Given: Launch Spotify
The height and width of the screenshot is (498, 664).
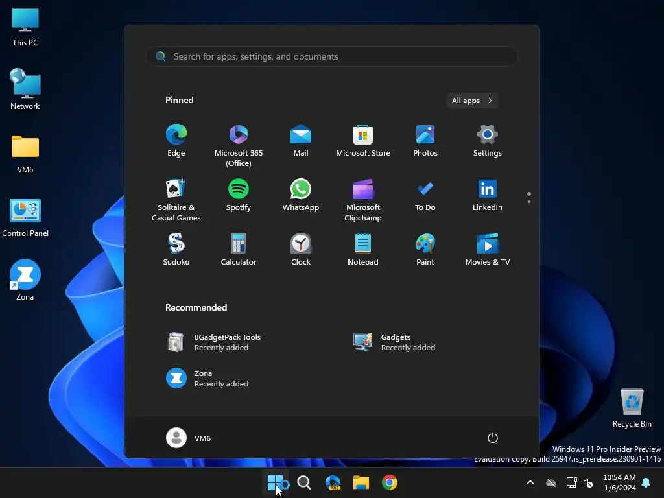Looking at the screenshot, I should pyautogui.click(x=239, y=195).
